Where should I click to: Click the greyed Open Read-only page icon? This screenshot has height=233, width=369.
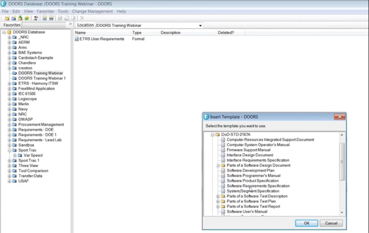(67, 18)
